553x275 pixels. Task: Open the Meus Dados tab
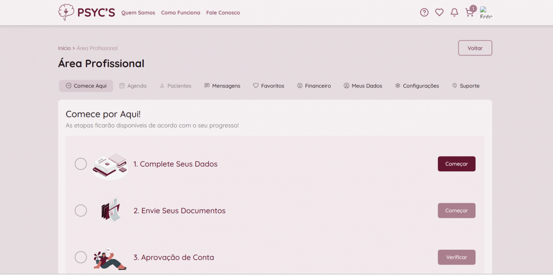[x=363, y=86]
